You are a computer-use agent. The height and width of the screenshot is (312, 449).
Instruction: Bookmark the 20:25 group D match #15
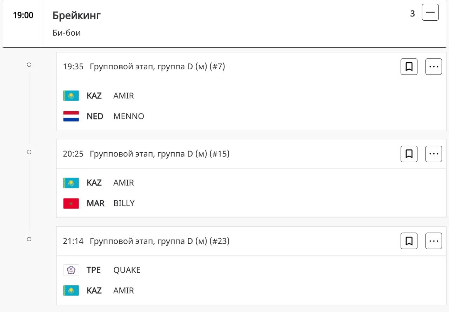[409, 154]
